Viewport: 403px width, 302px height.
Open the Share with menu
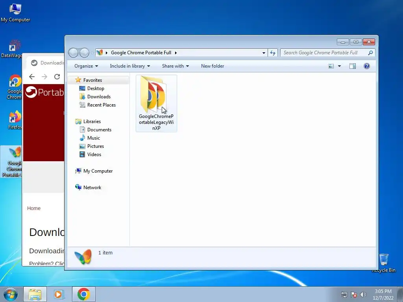point(175,66)
